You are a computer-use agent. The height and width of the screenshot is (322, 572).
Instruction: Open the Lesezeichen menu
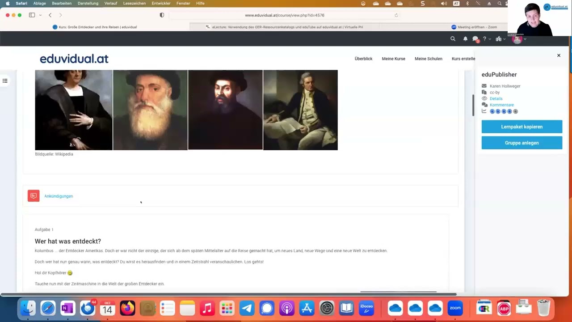click(134, 3)
